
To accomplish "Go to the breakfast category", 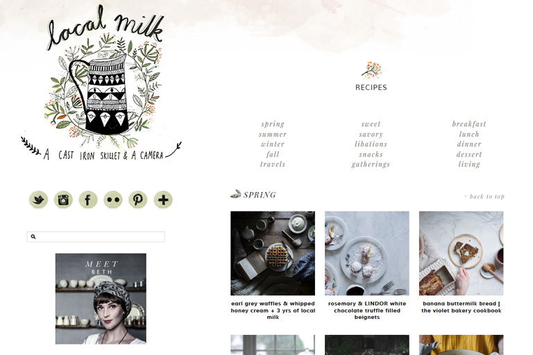I will pos(469,124).
